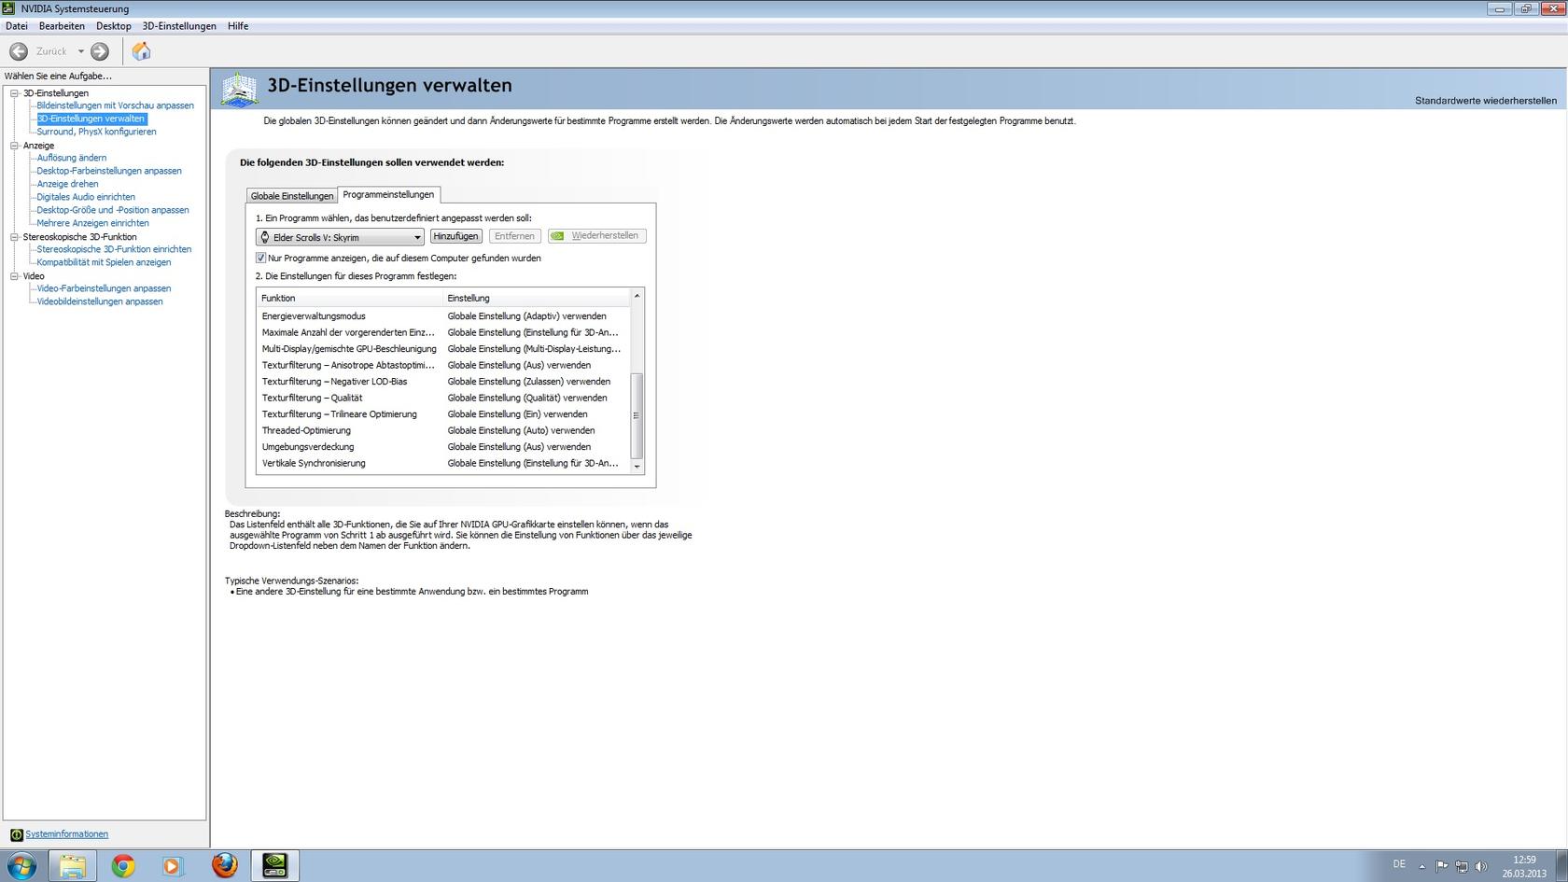Open the Elder Scrolls V: Skyrim program dropdown
Image resolution: width=1568 pixels, height=882 pixels.
[416, 237]
